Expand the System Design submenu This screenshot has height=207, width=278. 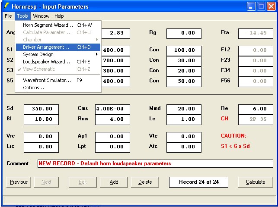coord(58,54)
